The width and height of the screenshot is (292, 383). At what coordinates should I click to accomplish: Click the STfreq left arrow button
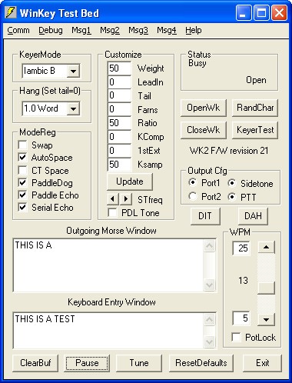[113, 199]
